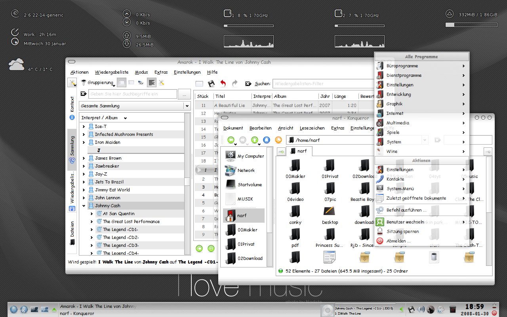Click the grey redo arrow in Amarok
507x317 pixels.
coord(234,84)
